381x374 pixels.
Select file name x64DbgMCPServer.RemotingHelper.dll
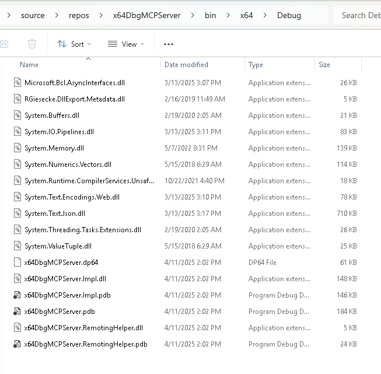[x=83, y=328]
